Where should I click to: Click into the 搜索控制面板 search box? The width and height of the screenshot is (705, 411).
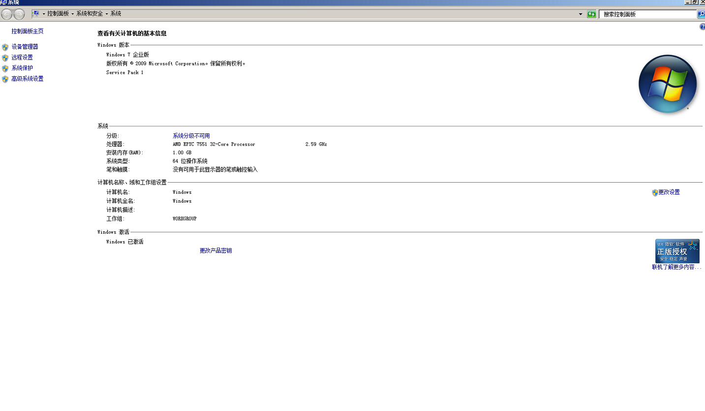pos(647,14)
